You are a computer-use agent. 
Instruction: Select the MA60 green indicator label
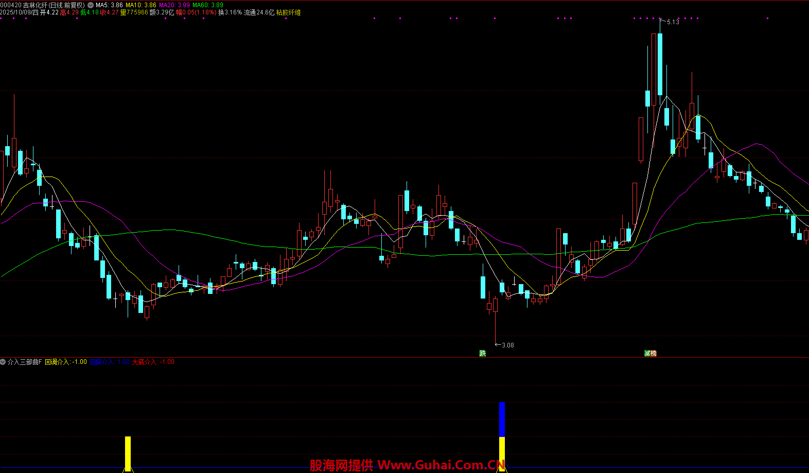(208, 5)
